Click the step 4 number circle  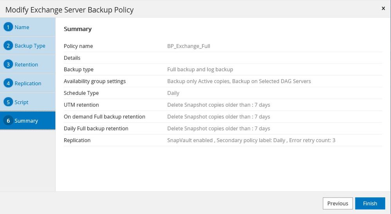pyautogui.click(x=8, y=83)
